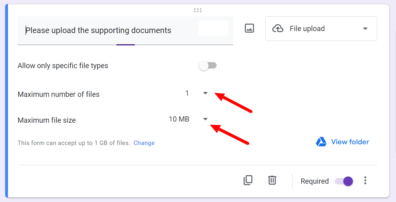Click 'This form can accept up to 1 GB' text
The height and width of the screenshot is (202, 396).
[x=74, y=143]
